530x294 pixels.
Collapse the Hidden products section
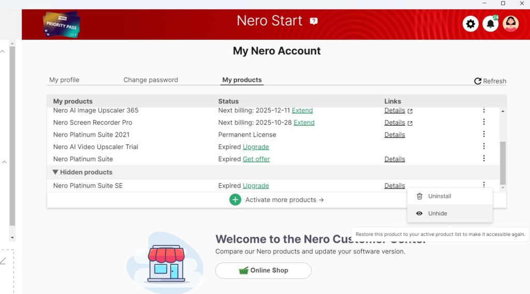pos(55,172)
